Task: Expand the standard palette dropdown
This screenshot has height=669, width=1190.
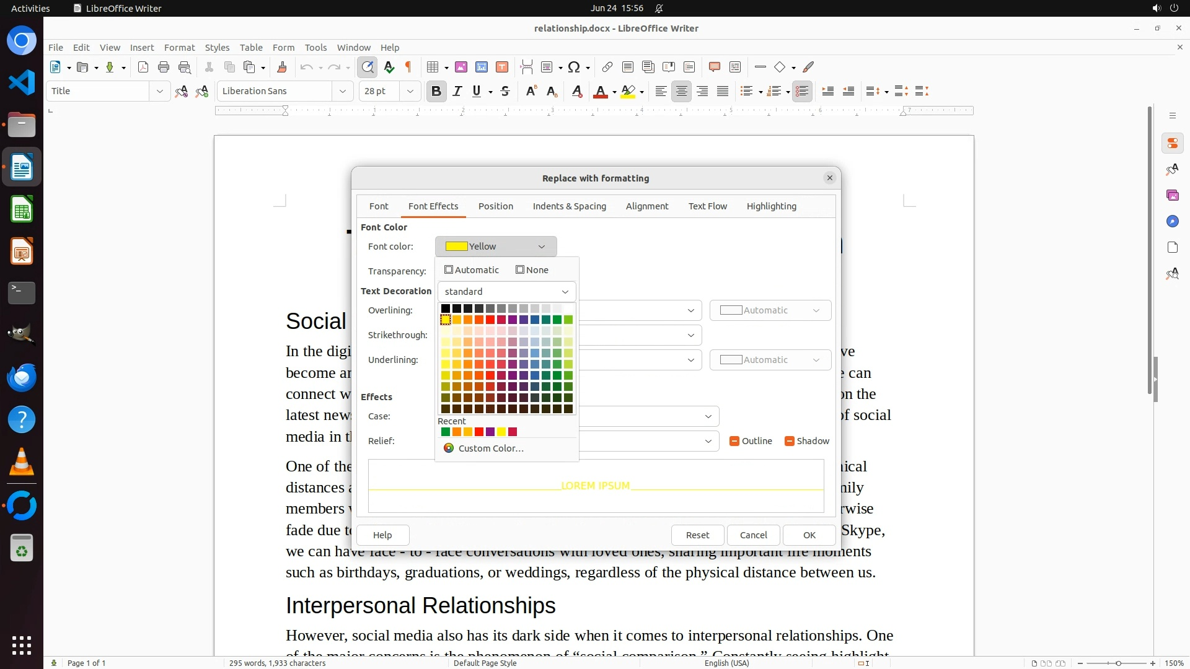Action: point(506,292)
